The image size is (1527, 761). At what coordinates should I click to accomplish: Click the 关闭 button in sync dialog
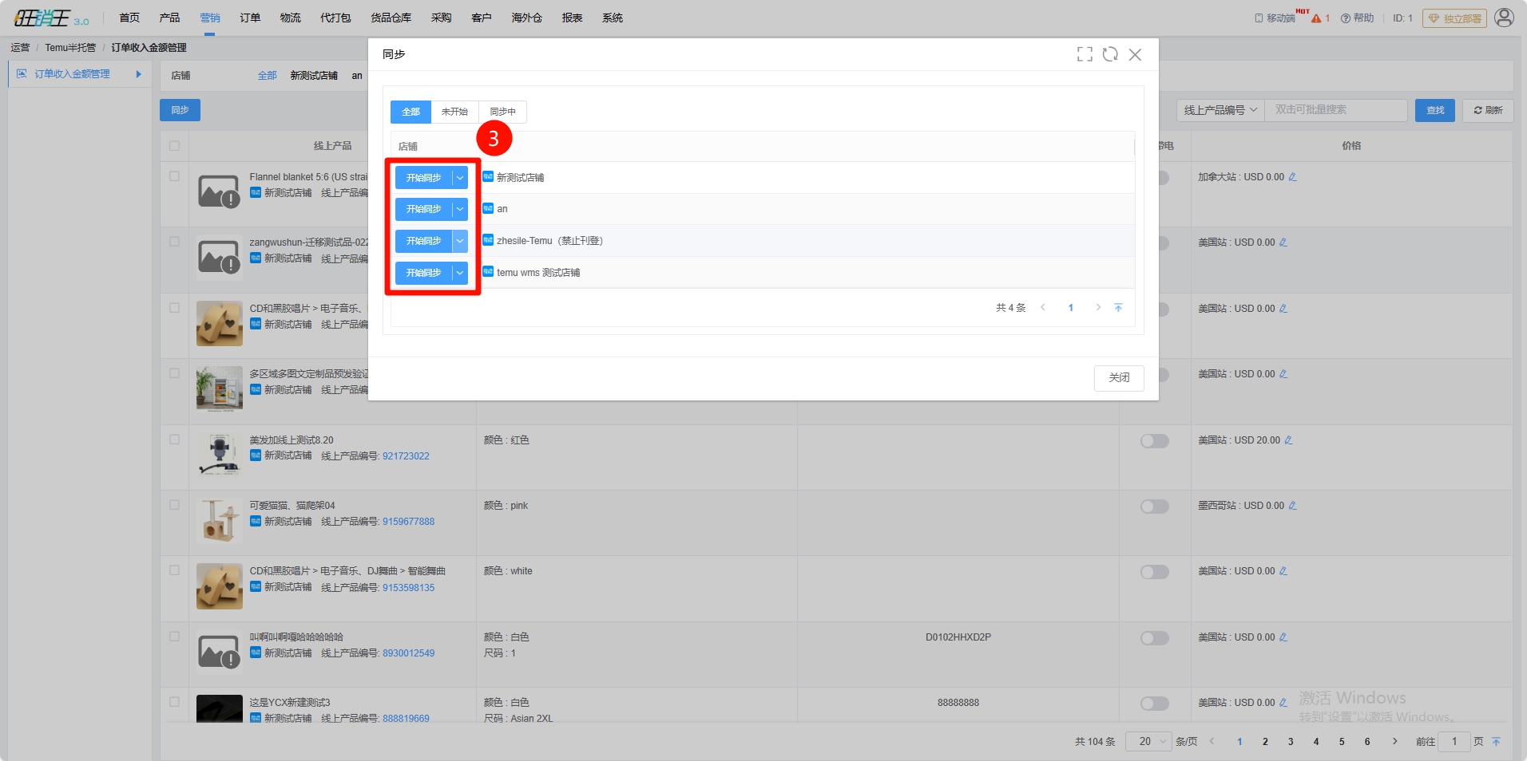(1118, 377)
